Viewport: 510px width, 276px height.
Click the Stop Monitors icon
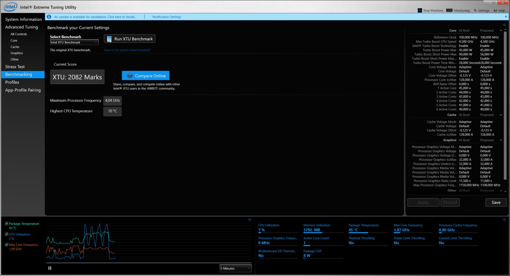coord(420,10)
